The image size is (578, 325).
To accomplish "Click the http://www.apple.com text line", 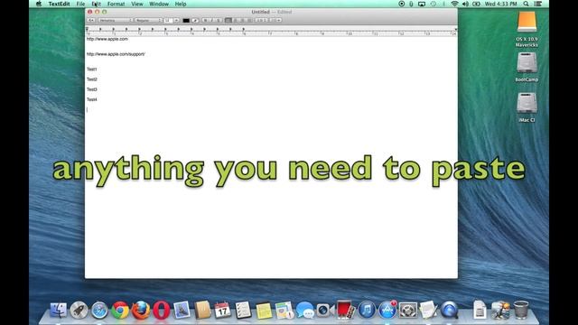I will coord(107,39).
